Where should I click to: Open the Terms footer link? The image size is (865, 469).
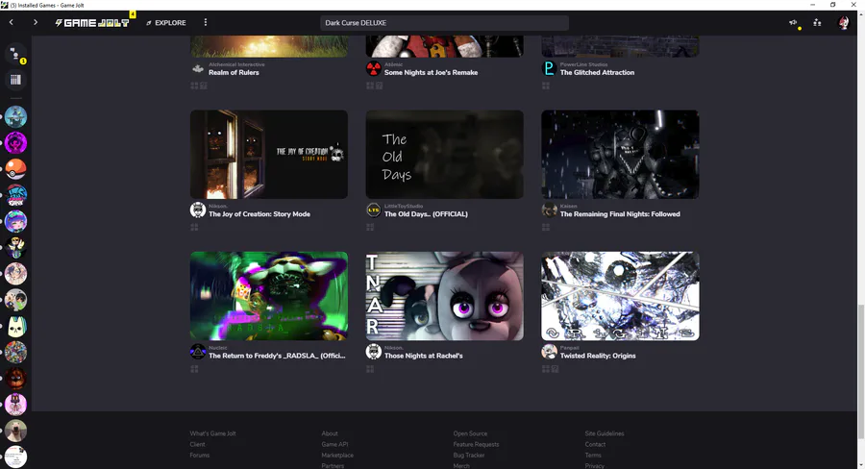click(593, 456)
